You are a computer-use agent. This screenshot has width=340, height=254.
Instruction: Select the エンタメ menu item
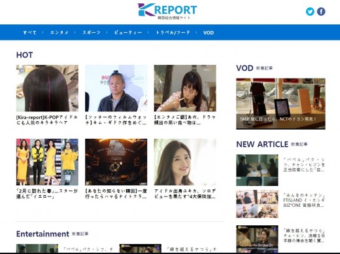(x=59, y=33)
